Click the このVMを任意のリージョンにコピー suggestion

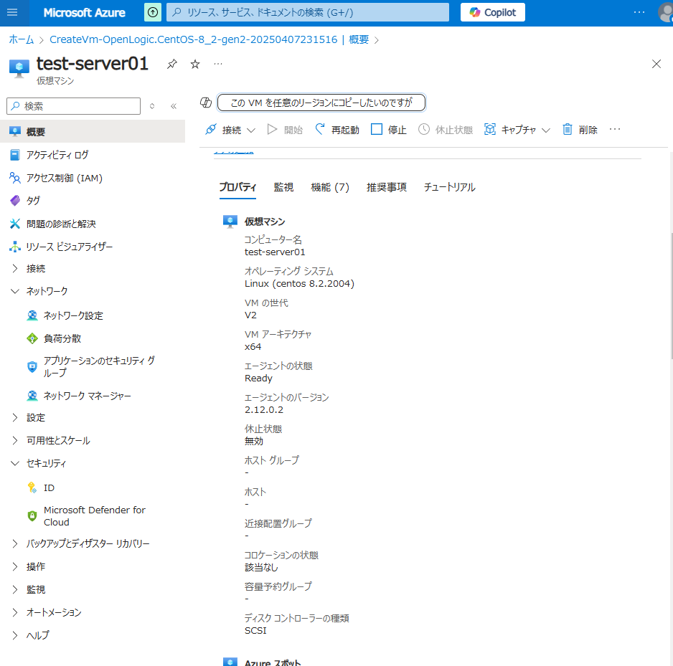pyautogui.click(x=321, y=103)
